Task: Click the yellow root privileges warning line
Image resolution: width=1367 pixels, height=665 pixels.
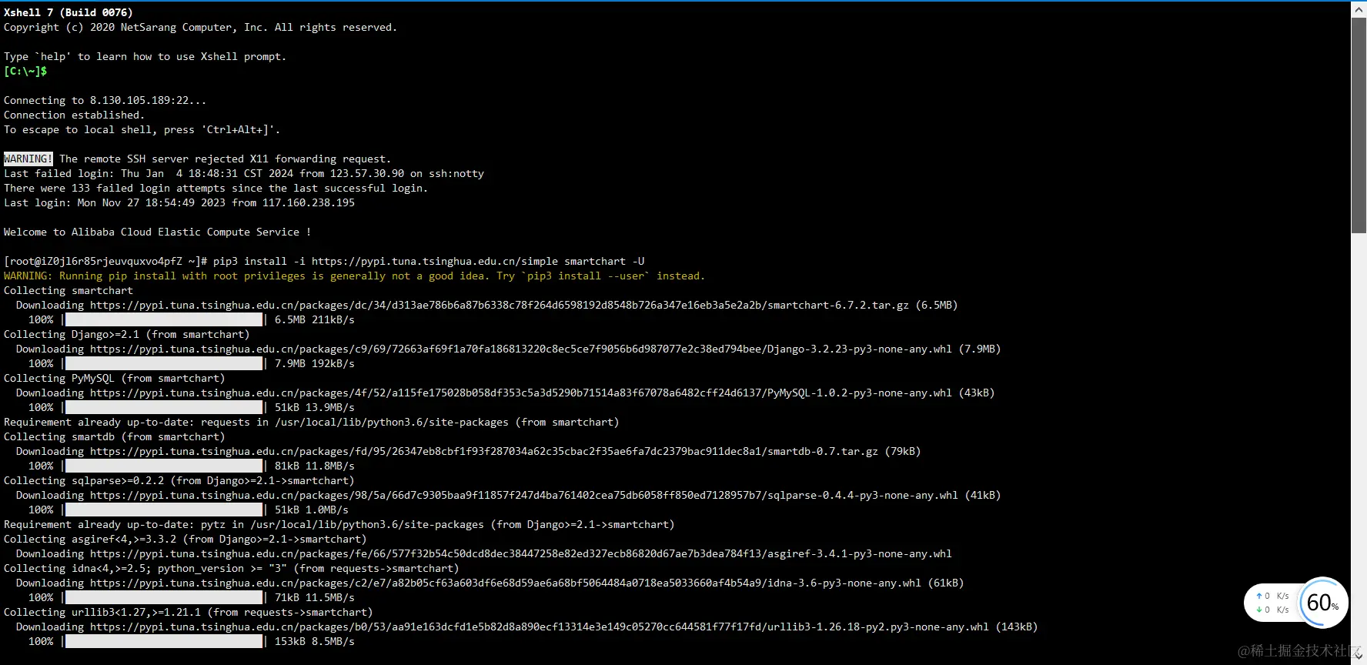Action: 354,276
